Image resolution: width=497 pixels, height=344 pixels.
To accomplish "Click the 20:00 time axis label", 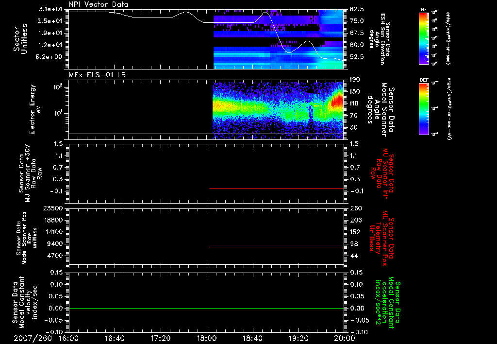I will (345, 338).
